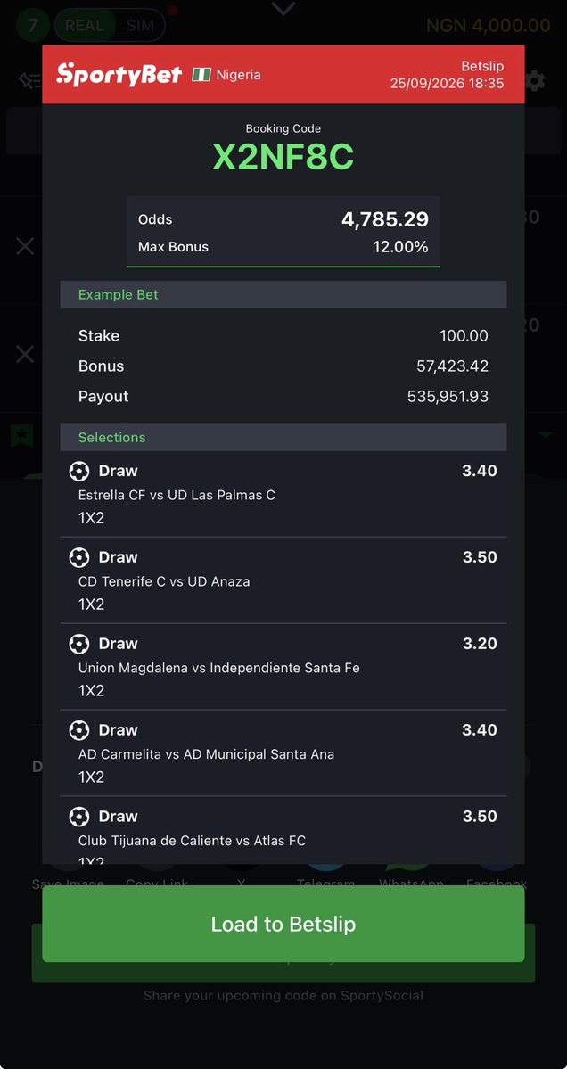Collapse panel with top chevron arrow
The image size is (567, 1069).
tap(283, 9)
